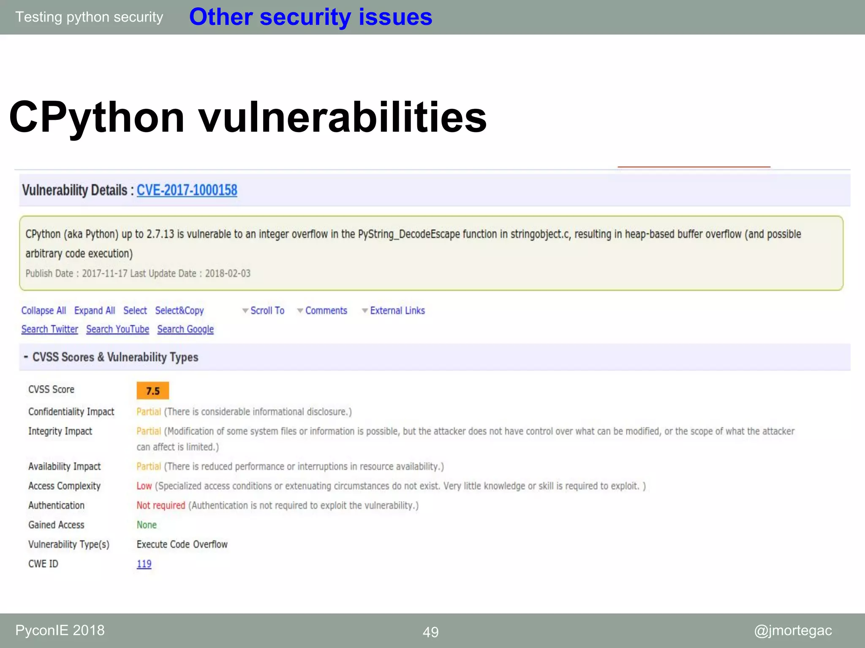The width and height of the screenshot is (865, 648).
Task: Click Search Google link
Action: 185,329
